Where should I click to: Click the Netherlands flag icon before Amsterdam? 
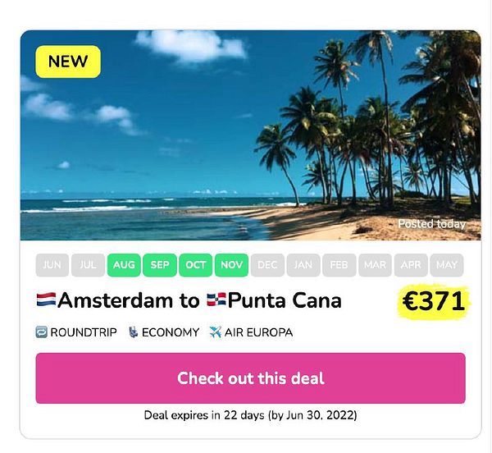pyautogui.click(x=47, y=300)
